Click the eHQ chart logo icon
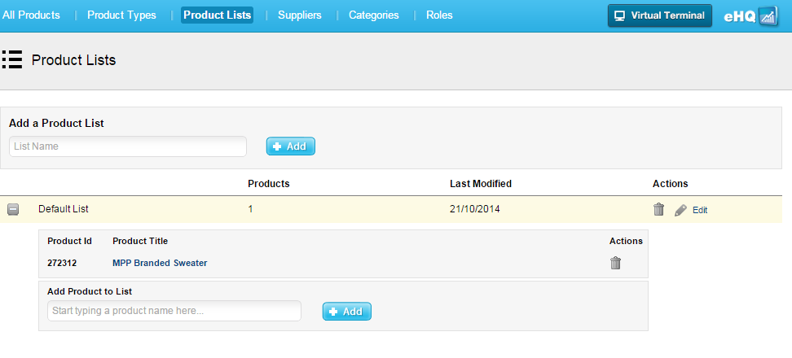This screenshot has width=792, height=358. [768, 16]
